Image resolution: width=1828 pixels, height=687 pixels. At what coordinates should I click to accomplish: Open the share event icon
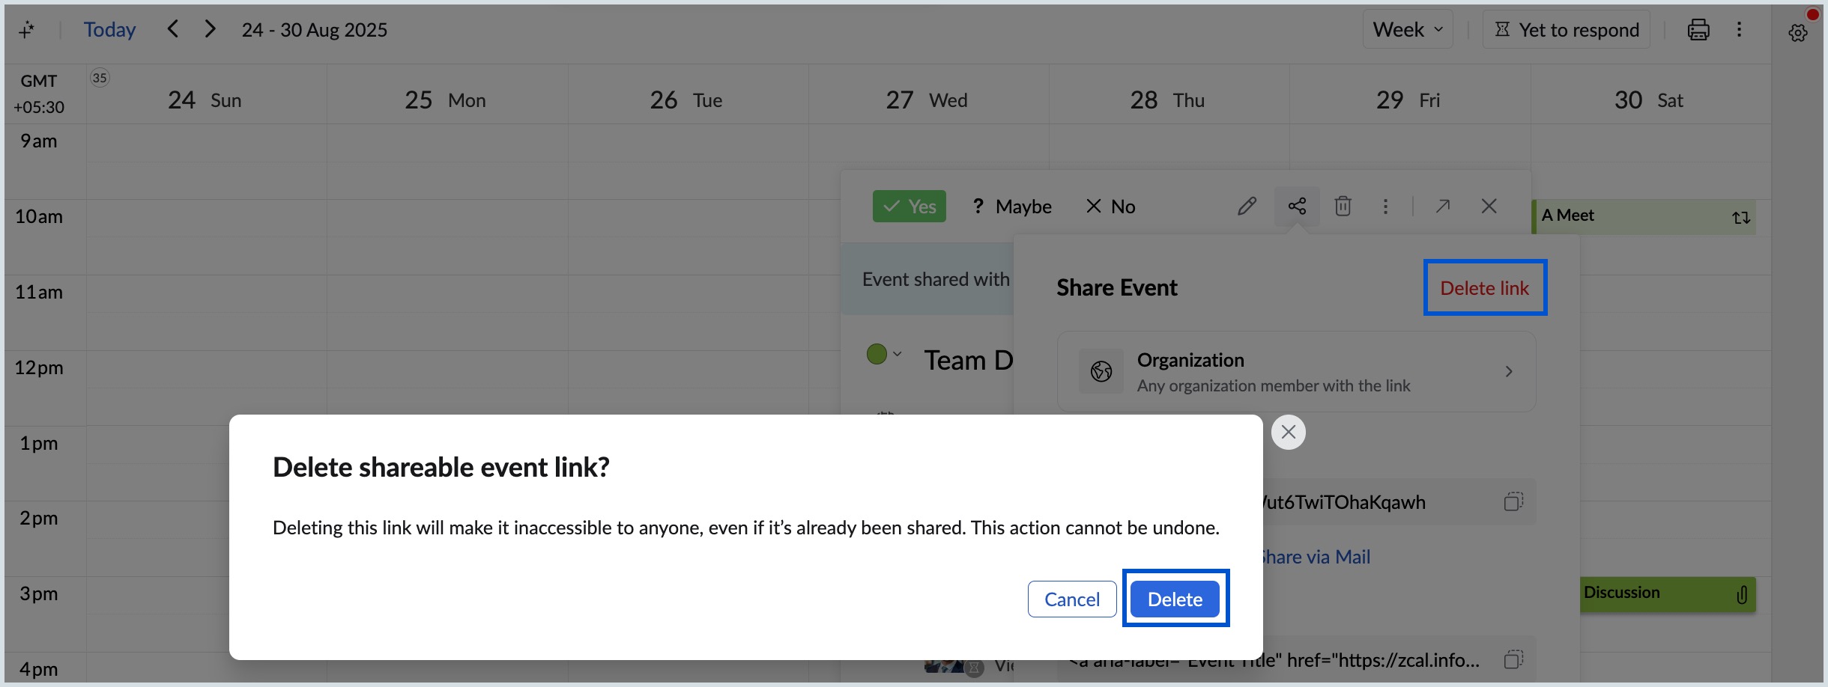(1297, 206)
